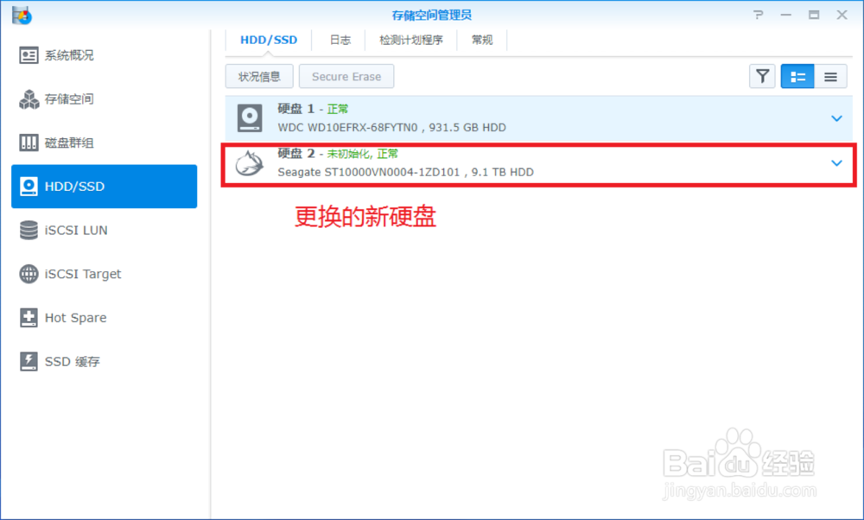Viewport: 864px width, 520px height.
Task: Switch to detailed list view
Action: [x=797, y=77]
